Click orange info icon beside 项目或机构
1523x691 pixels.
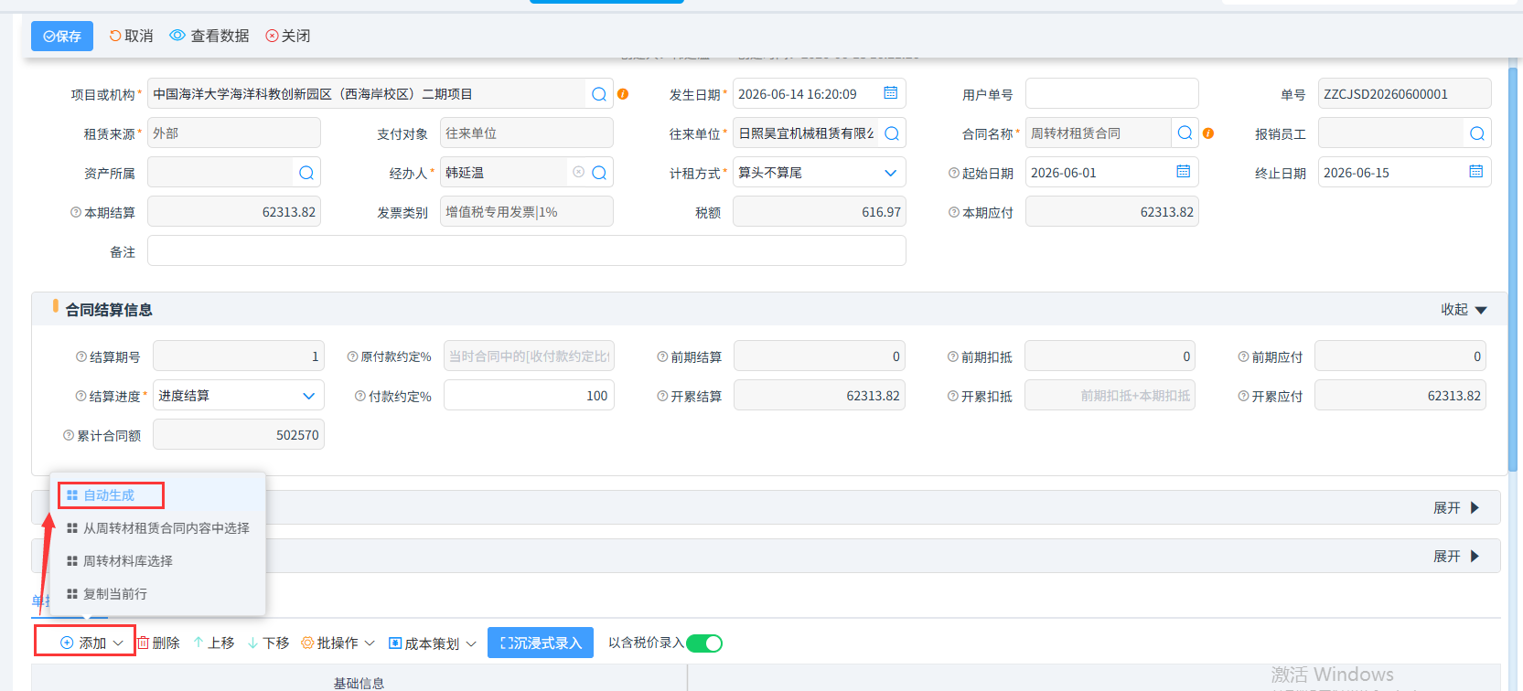pos(623,94)
